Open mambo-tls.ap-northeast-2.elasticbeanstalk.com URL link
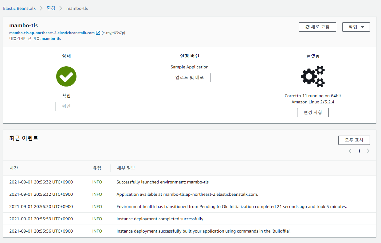Image resolution: width=381 pixels, height=243 pixels. tap(52, 33)
